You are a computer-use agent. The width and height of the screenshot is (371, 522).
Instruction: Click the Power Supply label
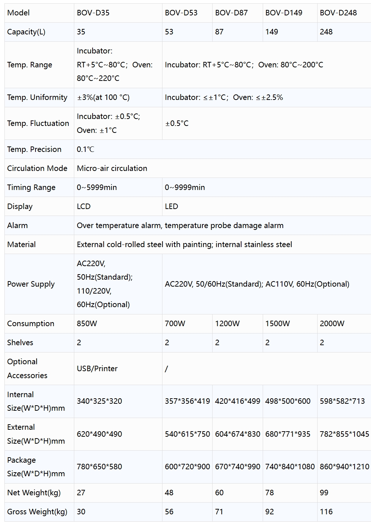tap(31, 284)
